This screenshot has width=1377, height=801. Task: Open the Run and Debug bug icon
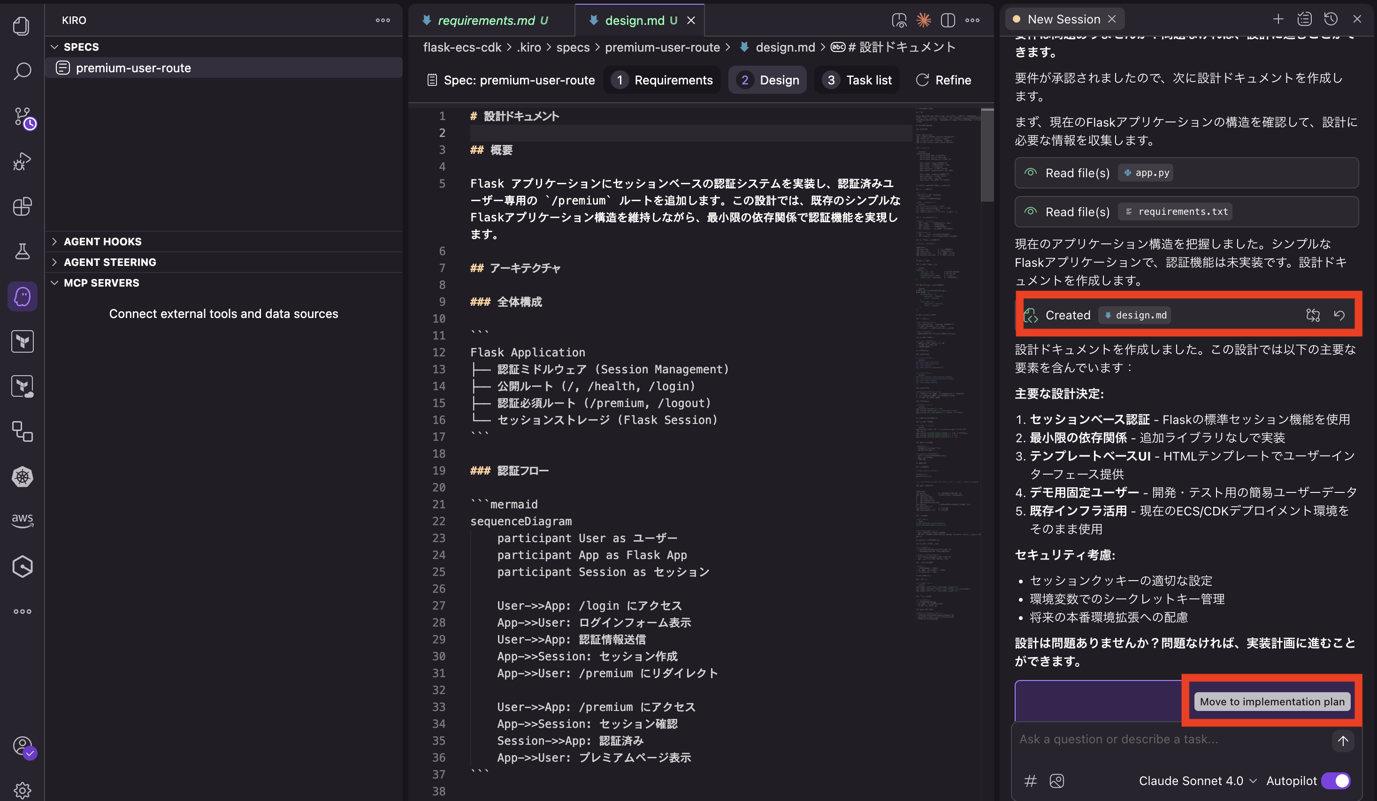22,162
